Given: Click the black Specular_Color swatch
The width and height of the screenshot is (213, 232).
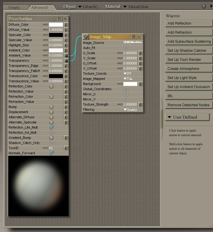Looking at the screenshot, I should [x=56, y=35].
